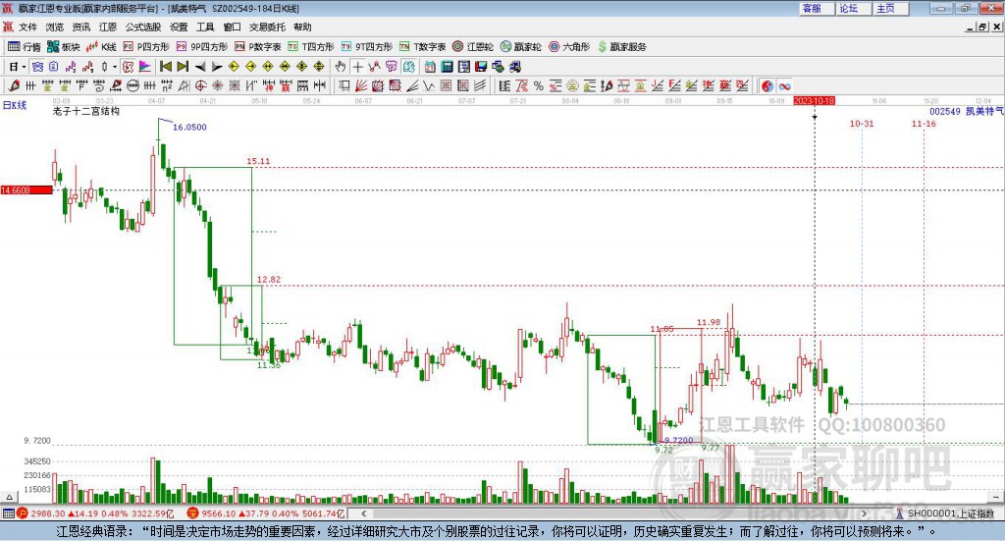Click the highlighted date 2023-10-18 marker
This screenshot has height=541, width=1005.
tap(814, 100)
